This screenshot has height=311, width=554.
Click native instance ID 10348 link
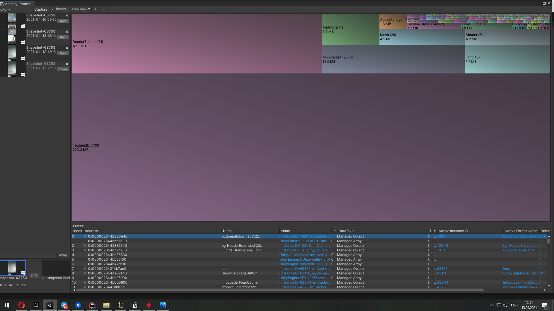tap(442, 245)
